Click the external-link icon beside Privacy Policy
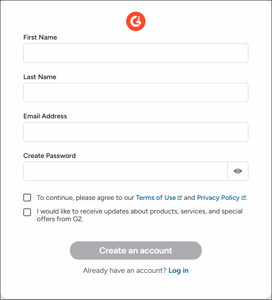The image size is (272, 300). point(244,198)
